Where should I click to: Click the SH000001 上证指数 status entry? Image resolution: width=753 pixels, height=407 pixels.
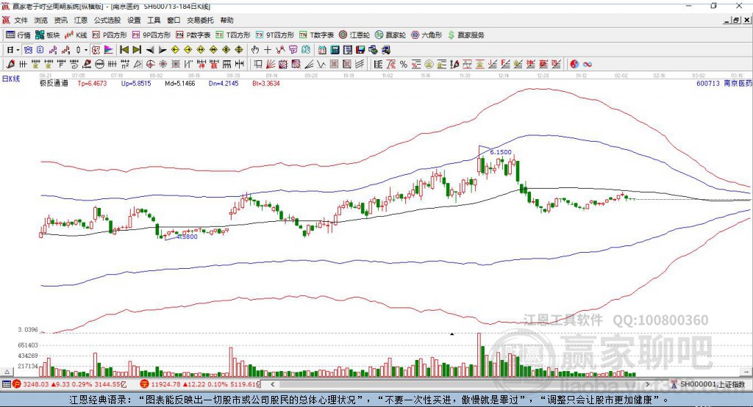pos(708,384)
